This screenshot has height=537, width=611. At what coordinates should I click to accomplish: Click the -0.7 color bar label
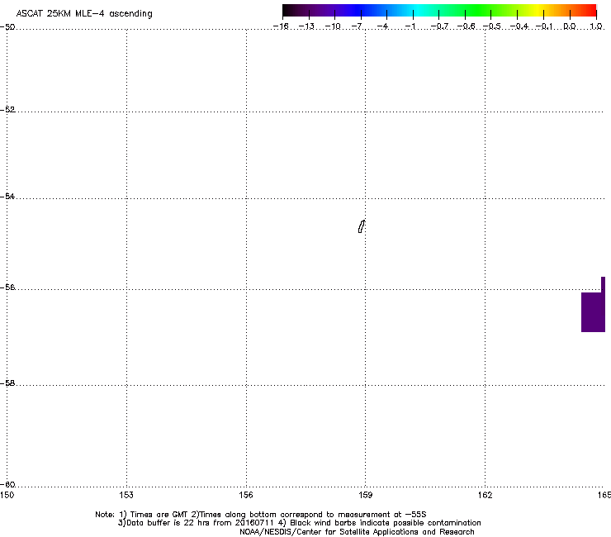pyautogui.click(x=439, y=26)
